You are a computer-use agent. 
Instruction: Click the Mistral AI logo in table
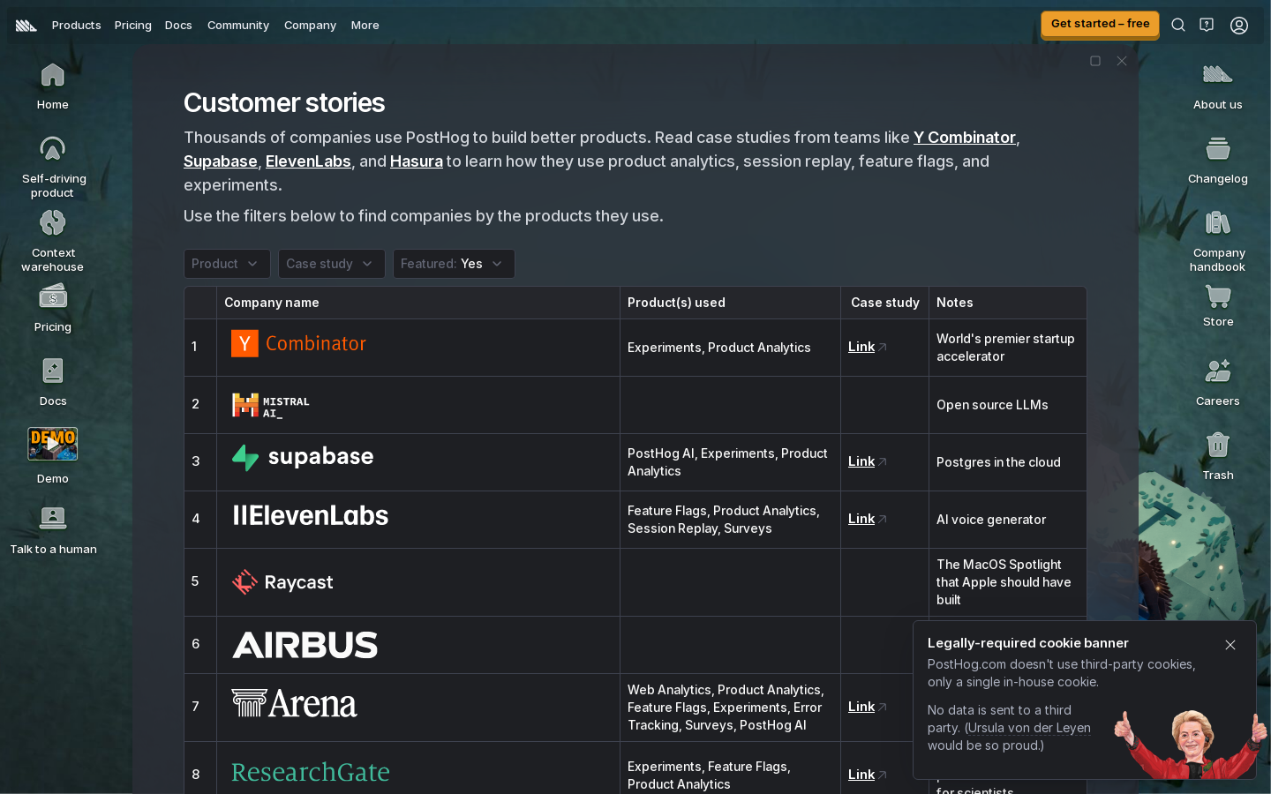click(x=270, y=406)
